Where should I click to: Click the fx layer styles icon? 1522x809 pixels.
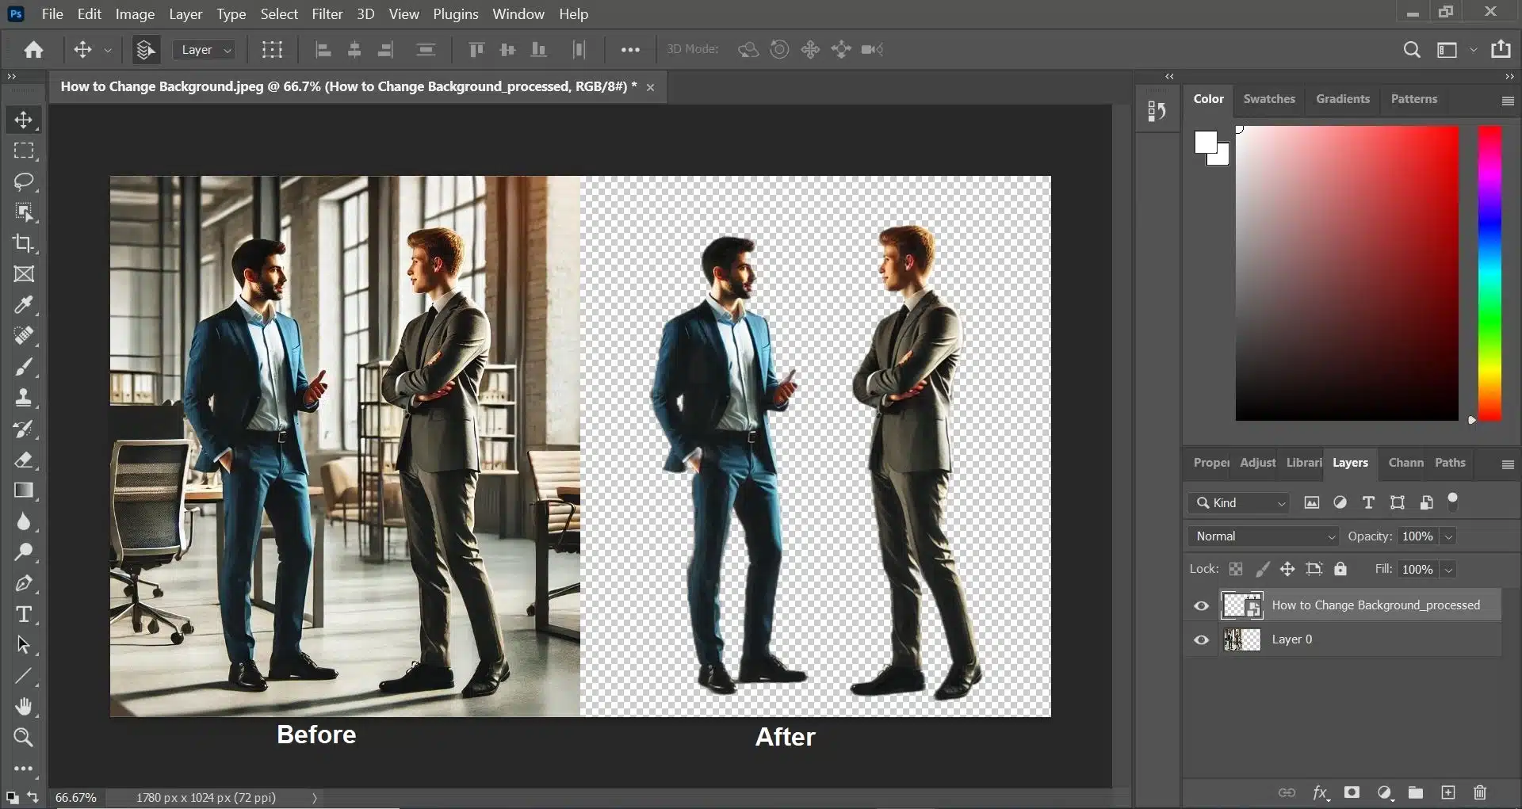point(1321,792)
